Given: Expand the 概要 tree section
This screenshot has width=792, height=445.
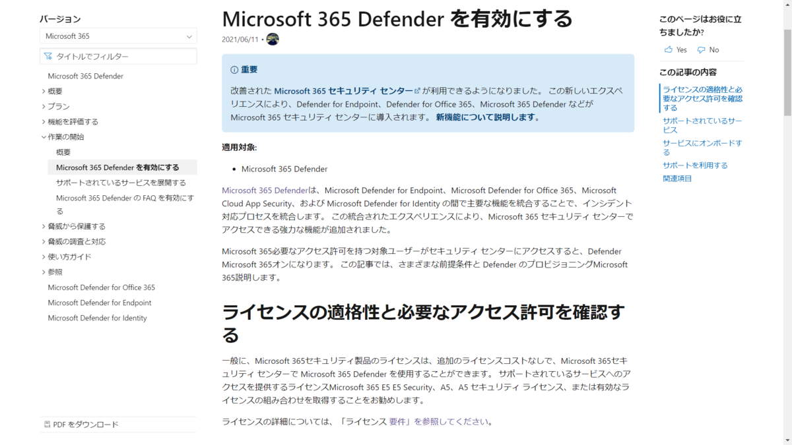Looking at the screenshot, I should point(44,91).
